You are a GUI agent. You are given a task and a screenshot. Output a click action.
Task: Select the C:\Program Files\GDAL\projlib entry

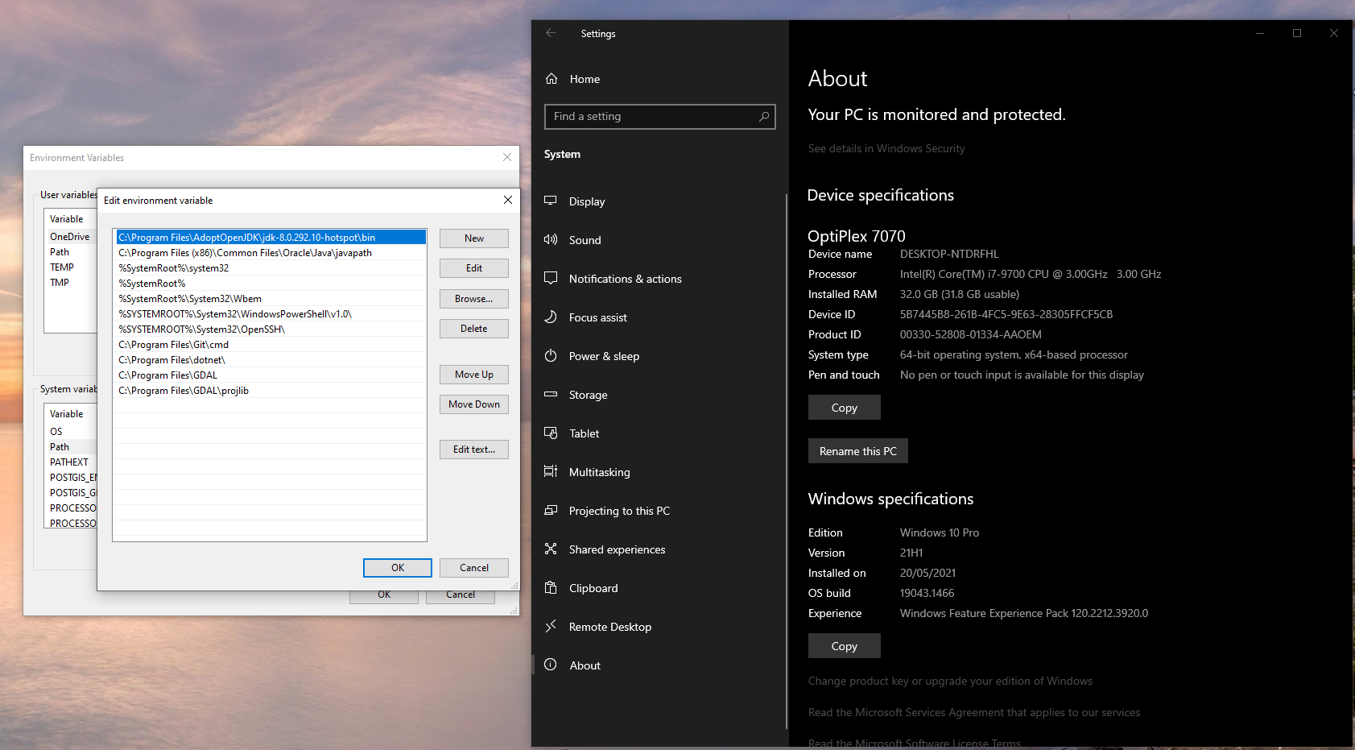click(271, 391)
